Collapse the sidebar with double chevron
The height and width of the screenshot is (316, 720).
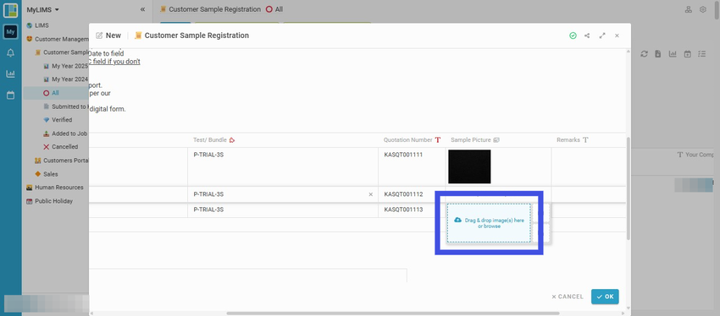(x=143, y=9)
